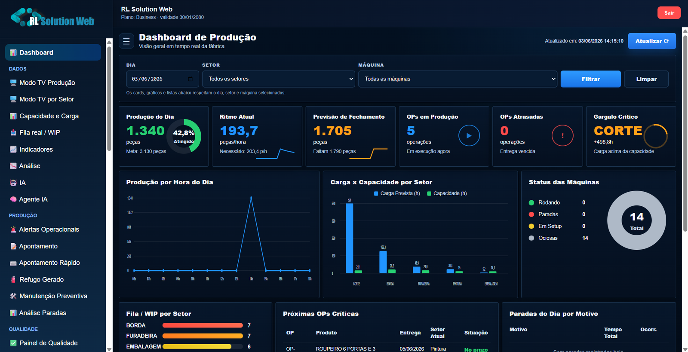Toggle the Capacidade (h) legend series
The image size is (688, 352).
pos(447,193)
